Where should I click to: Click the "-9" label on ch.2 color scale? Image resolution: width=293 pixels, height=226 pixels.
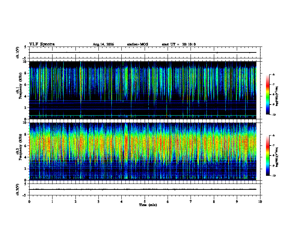pos(273,165)
